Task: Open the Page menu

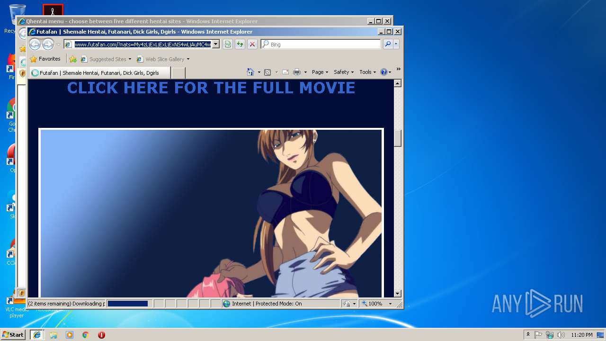Action: click(x=320, y=72)
